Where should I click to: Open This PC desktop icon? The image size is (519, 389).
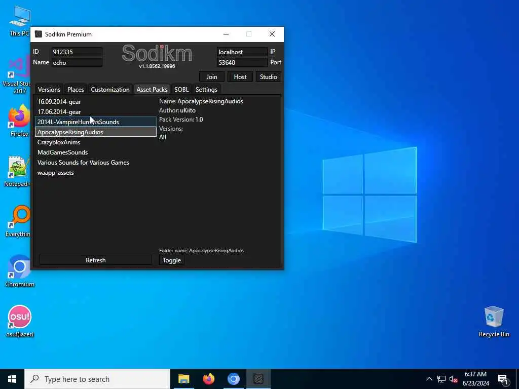click(x=19, y=20)
